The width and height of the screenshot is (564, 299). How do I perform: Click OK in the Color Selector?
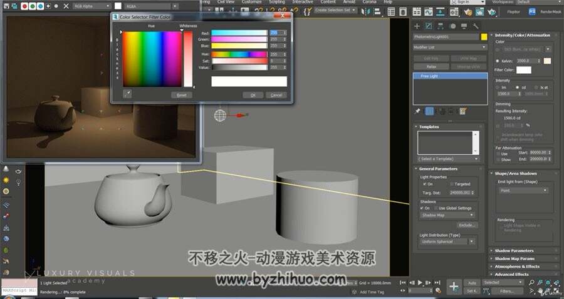click(x=253, y=95)
